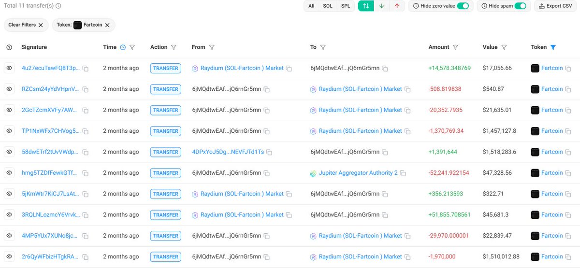This screenshot has width=580, height=269.
Task: Open the Amount column filter
Action: 455,47
